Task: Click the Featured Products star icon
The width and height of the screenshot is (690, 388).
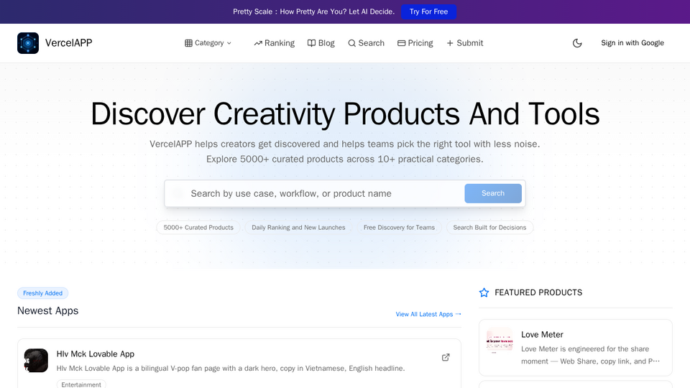Action: coord(484,292)
